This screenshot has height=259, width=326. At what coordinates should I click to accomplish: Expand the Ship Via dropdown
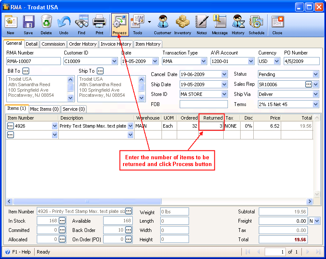pos(315,94)
